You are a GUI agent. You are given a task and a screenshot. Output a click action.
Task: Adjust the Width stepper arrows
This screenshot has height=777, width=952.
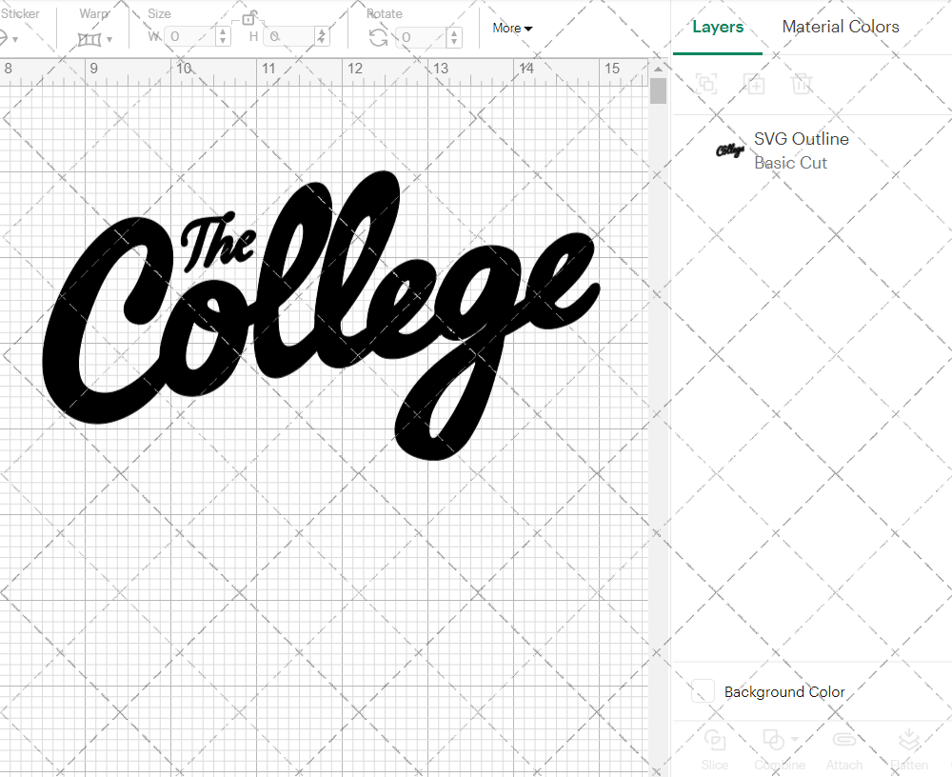[x=223, y=36]
